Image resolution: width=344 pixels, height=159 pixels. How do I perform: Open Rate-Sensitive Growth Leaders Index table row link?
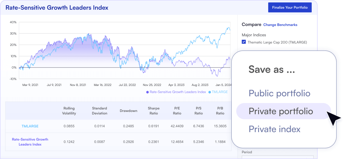click(x=30, y=142)
